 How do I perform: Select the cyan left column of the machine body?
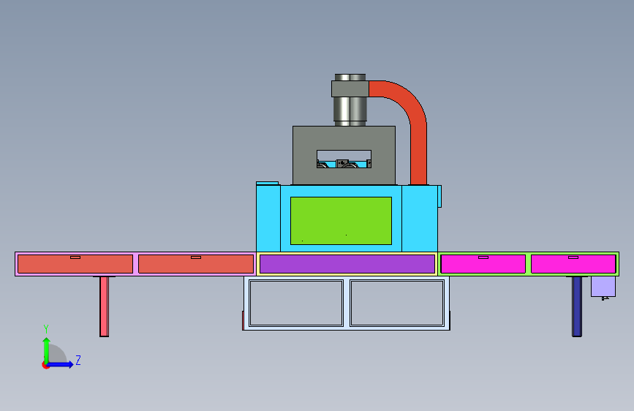tap(268, 219)
